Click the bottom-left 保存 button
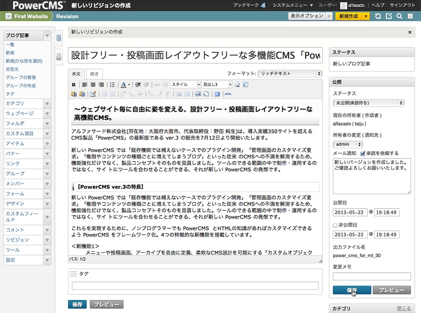Image resolution: width=421 pixels, height=313 pixels. (x=77, y=304)
